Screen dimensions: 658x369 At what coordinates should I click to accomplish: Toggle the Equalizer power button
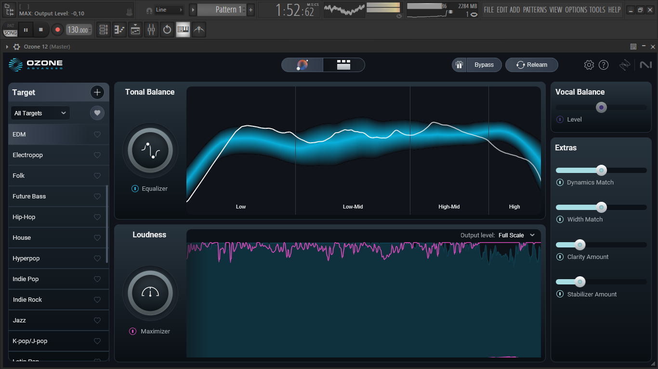click(x=135, y=189)
